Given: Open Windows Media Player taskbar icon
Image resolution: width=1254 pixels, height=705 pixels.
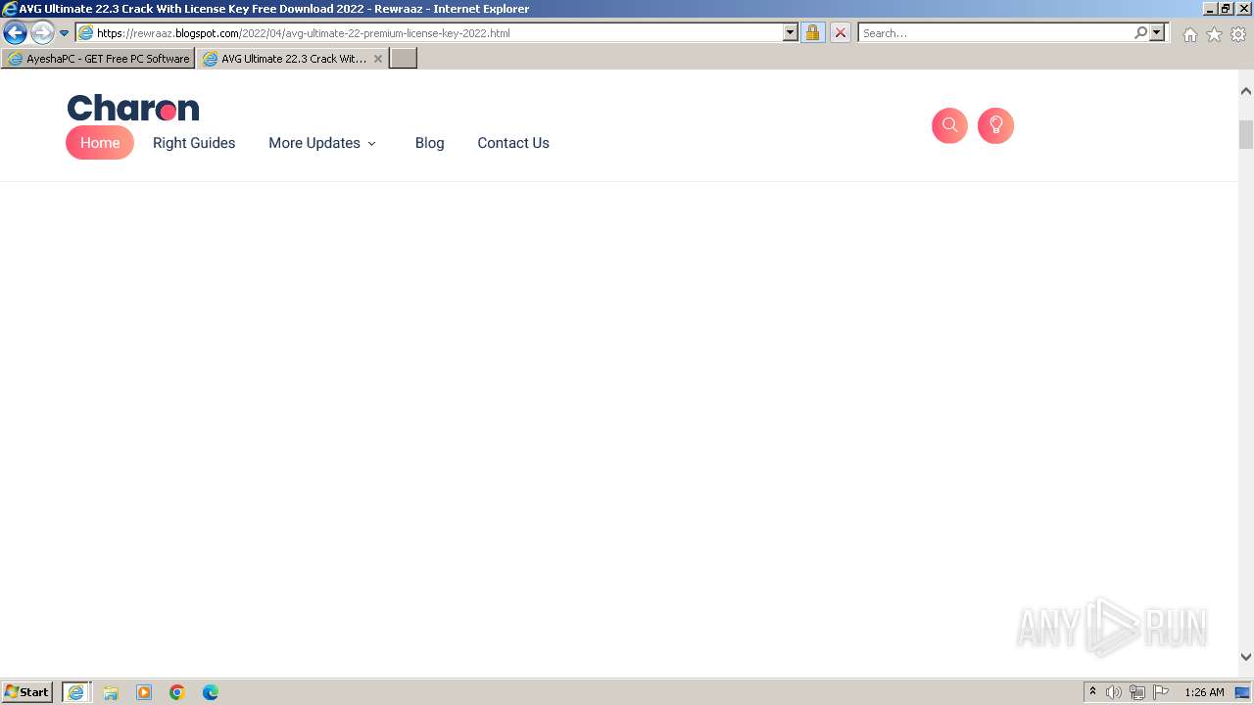Looking at the screenshot, I should click(x=144, y=692).
